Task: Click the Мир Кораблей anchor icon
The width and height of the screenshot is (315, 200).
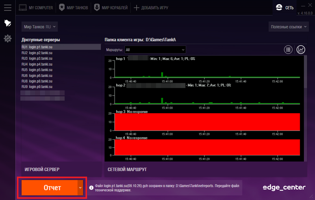Action: [97, 7]
